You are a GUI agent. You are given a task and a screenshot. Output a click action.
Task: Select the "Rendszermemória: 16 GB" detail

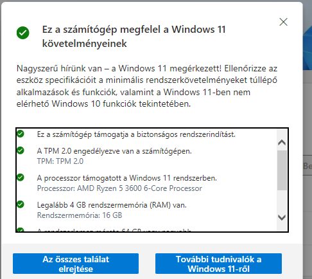(80, 215)
